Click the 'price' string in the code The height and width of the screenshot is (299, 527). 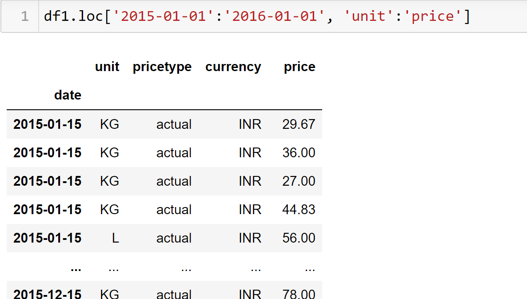(x=433, y=17)
